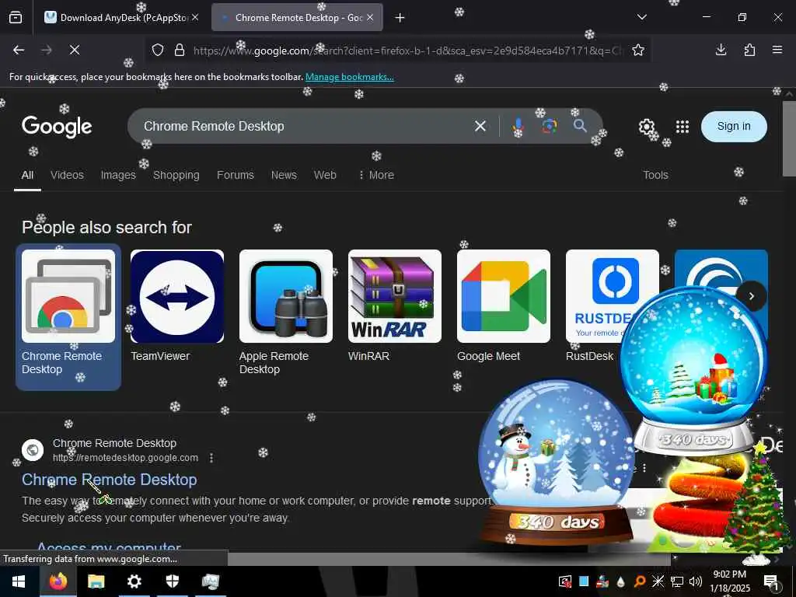Open tracking protection shield icon
796x597 pixels.
158,51
